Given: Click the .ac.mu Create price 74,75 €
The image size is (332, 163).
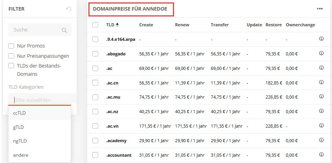Looking at the screenshot, I should pos(154,97).
